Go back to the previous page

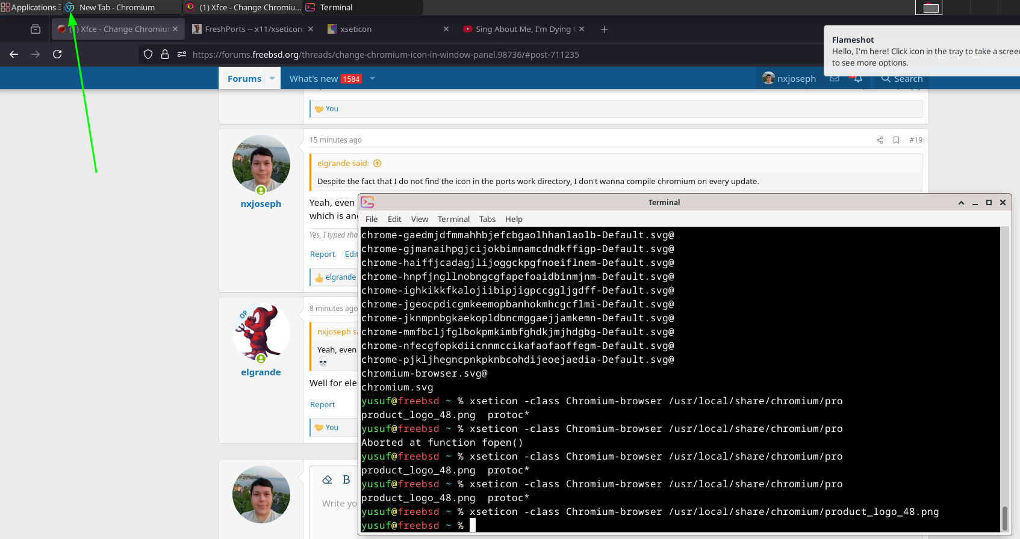click(14, 54)
